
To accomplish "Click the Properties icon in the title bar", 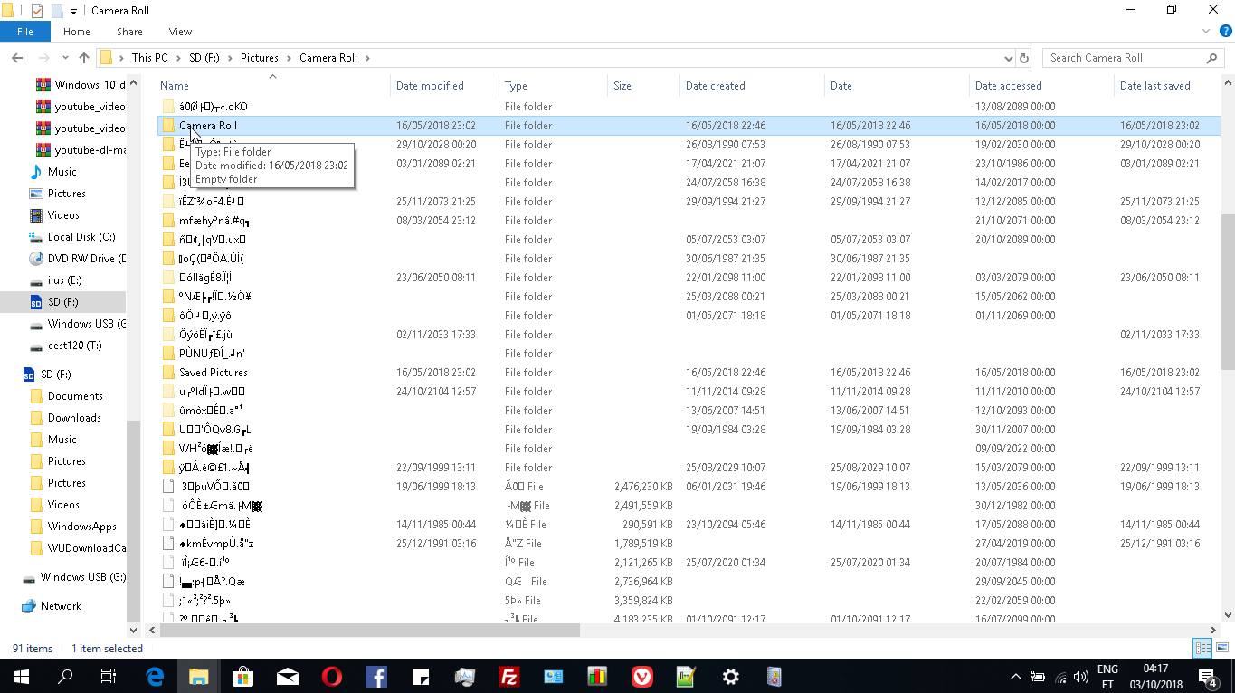I will (37, 11).
